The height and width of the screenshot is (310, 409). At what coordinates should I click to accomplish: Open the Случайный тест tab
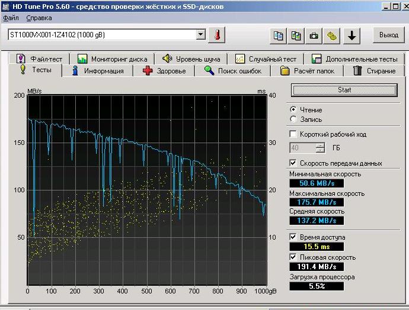(x=266, y=59)
